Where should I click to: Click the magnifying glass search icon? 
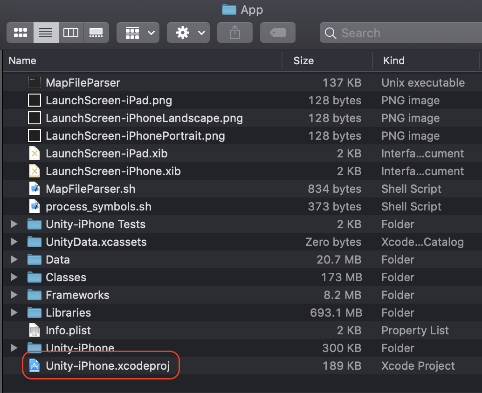[x=331, y=33]
